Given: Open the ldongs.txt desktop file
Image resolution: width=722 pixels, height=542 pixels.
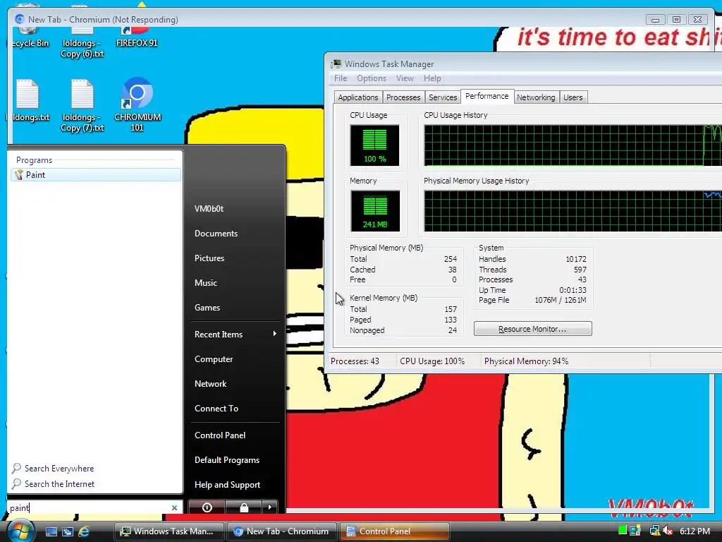Looking at the screenshot, I should [28, 102].
